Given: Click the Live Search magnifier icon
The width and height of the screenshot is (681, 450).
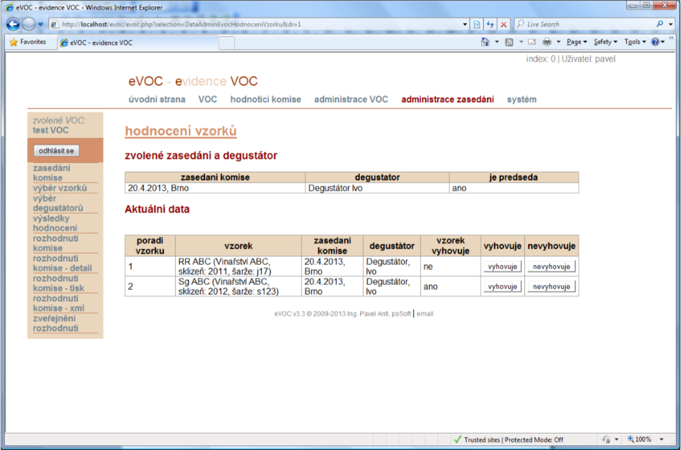Looking at the screenshot, I should point(660,24).
